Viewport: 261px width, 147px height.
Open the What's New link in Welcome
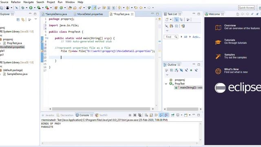tap(231, 69)
